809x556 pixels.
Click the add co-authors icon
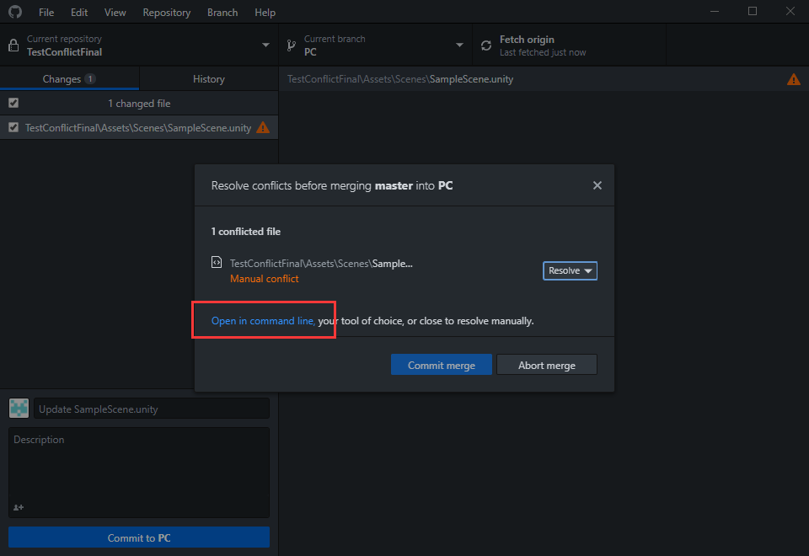point(19,507)
